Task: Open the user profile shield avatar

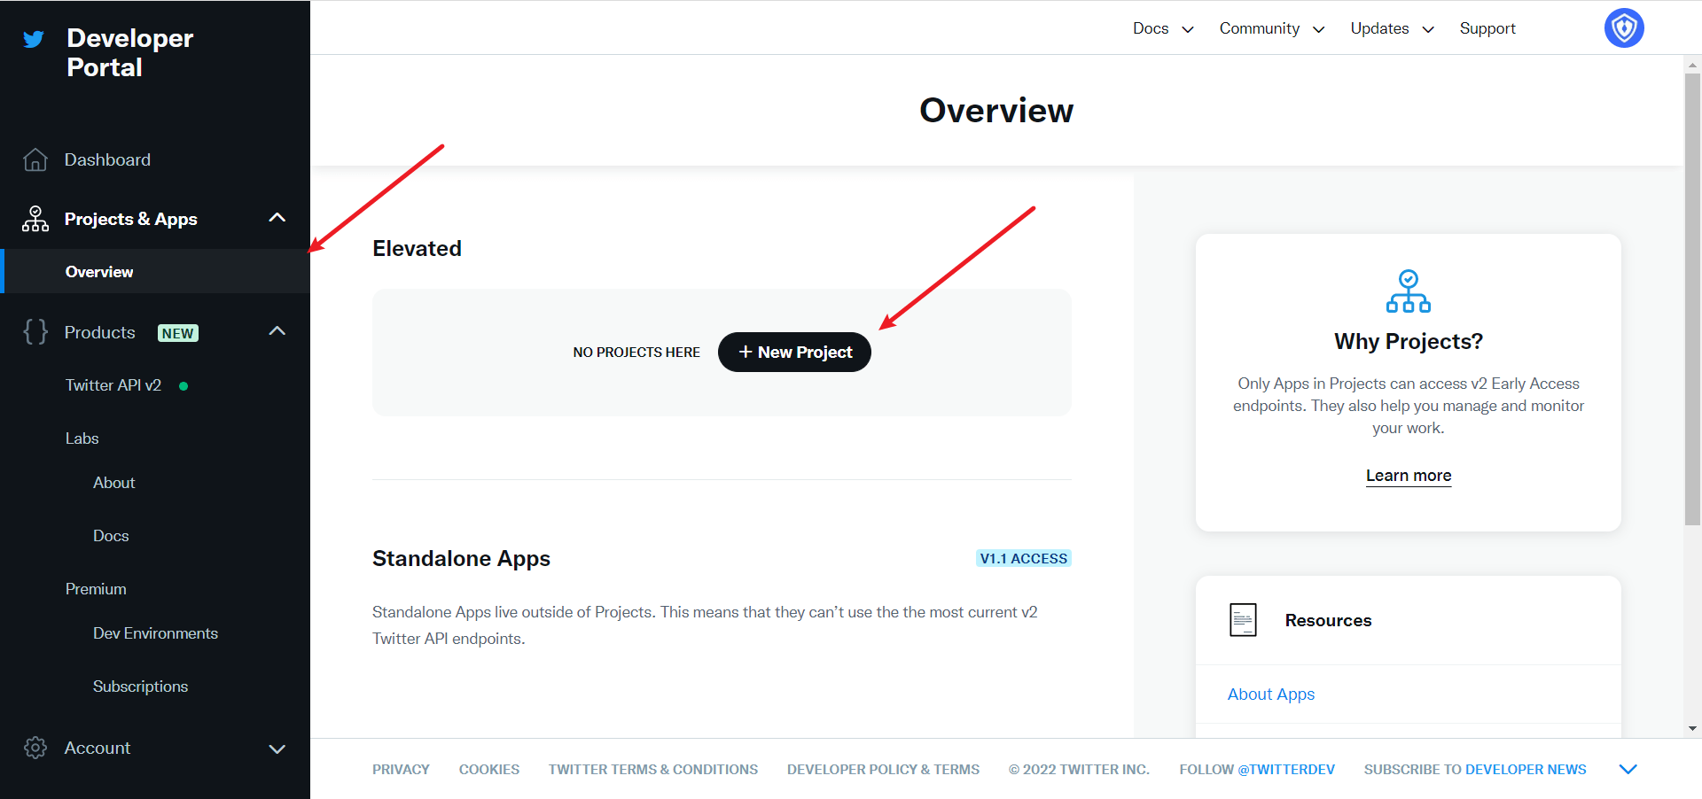Action: tap(1623, 28)
